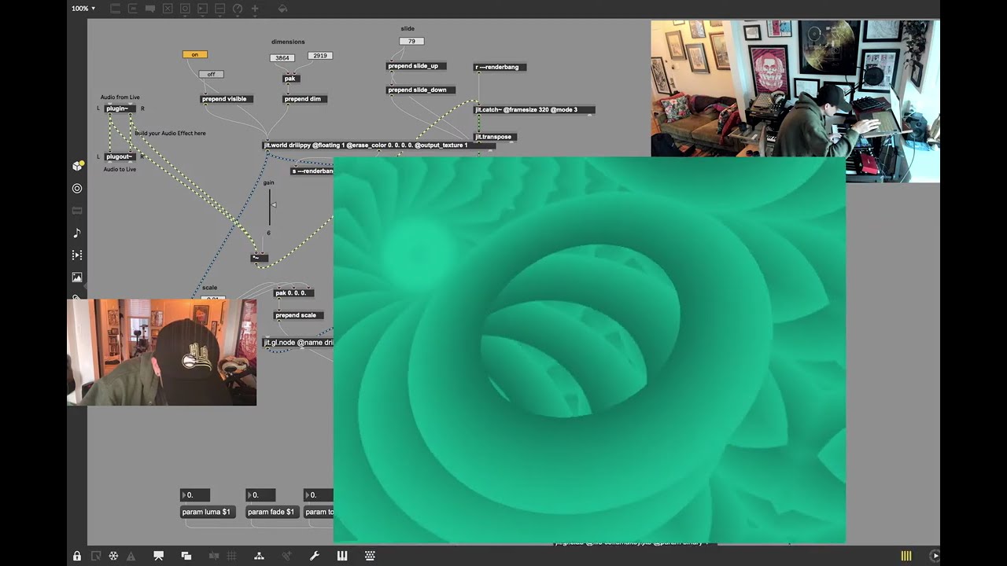Click the add object box toolbar icon
The width and height of the screenshot is (1007, 566).
(x=115, y=9)
